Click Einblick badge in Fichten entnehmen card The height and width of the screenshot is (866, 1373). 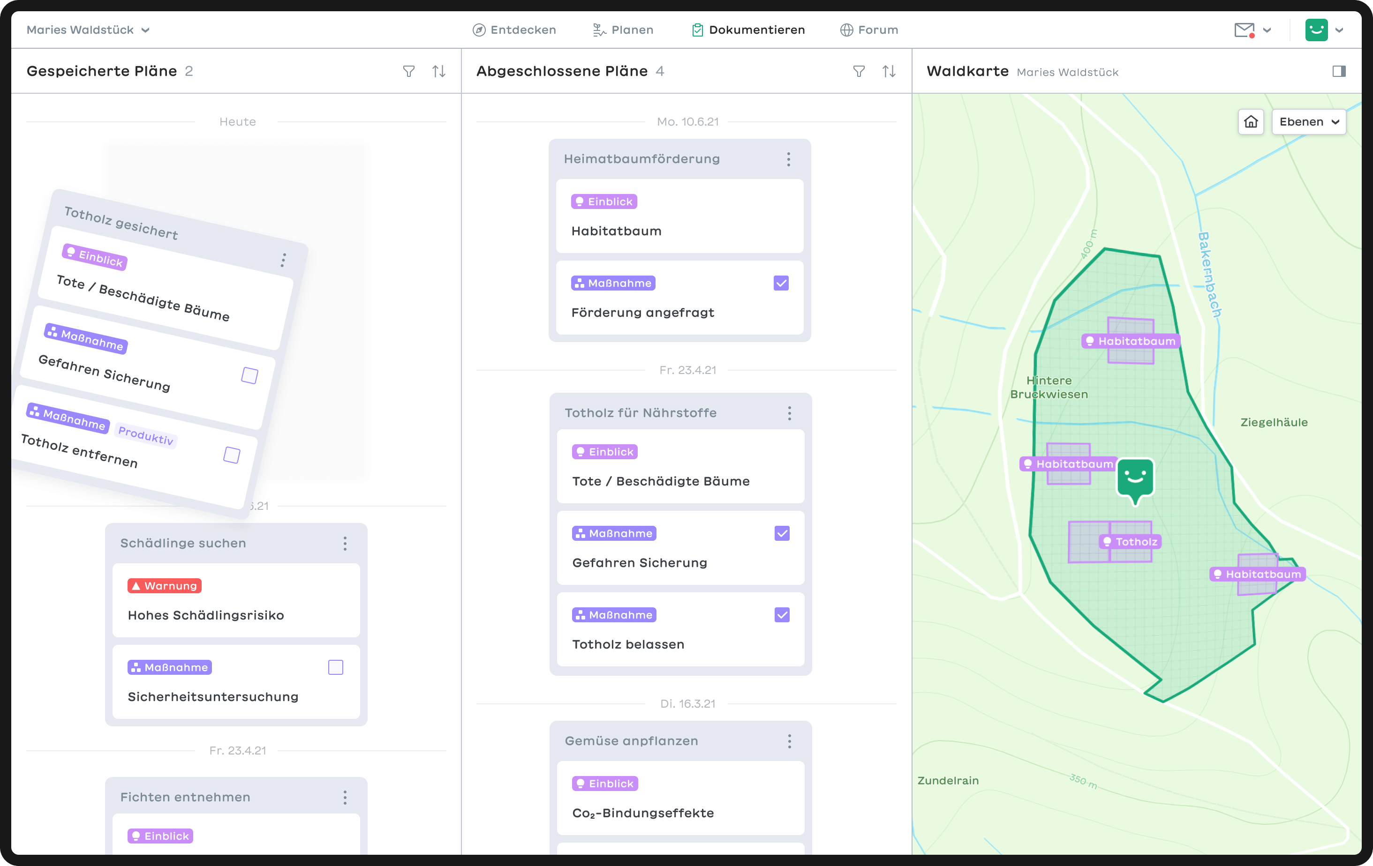[x=160, y=836]
